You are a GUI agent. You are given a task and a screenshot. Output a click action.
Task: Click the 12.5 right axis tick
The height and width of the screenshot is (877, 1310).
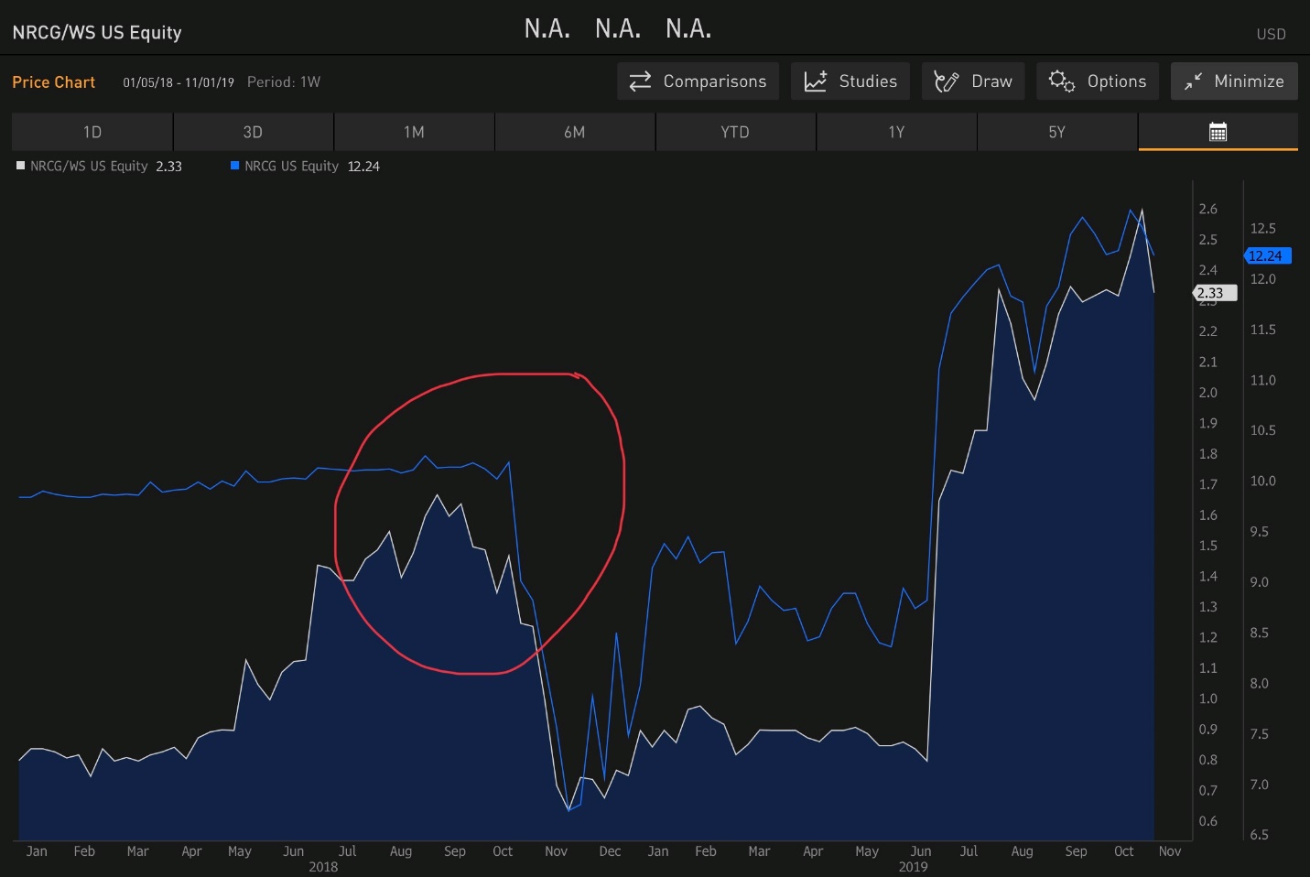click(1262, 228)
